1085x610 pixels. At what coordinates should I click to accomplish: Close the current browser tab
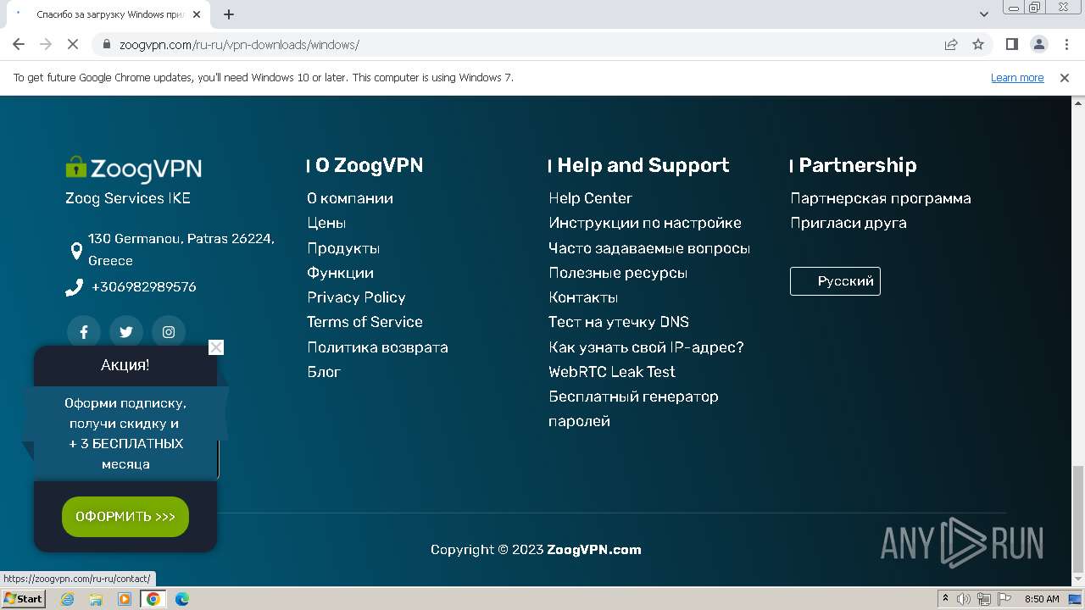pyautogui.click(x=197, y=14)
